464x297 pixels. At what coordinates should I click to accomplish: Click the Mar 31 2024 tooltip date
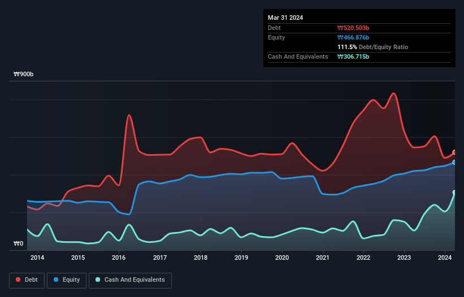coord(285,18)
